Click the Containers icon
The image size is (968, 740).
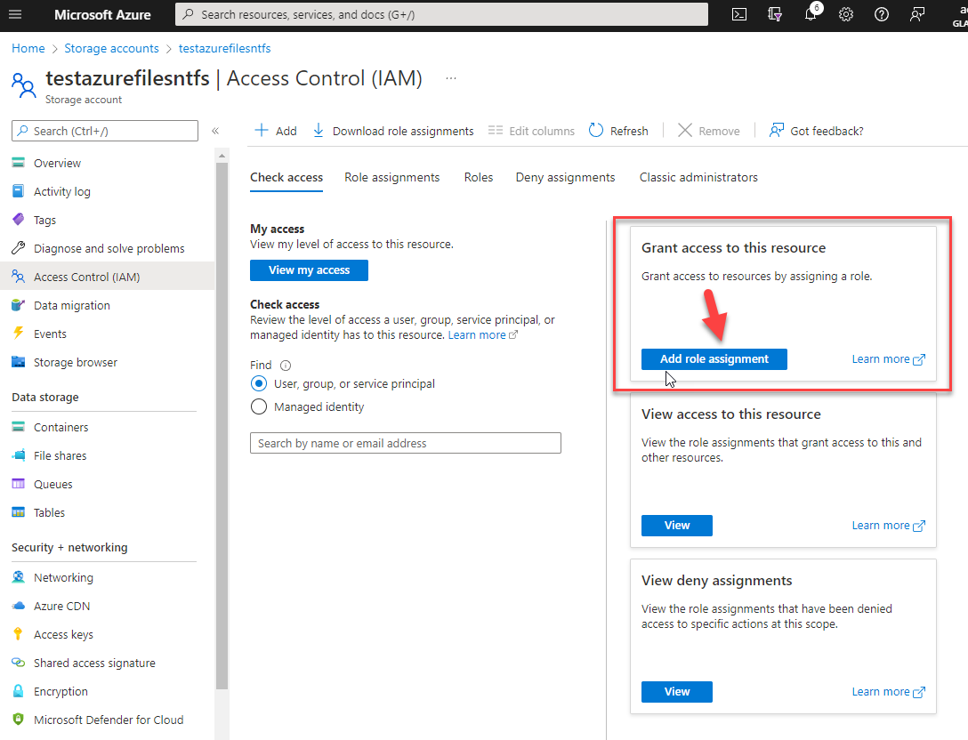(19, 426)
